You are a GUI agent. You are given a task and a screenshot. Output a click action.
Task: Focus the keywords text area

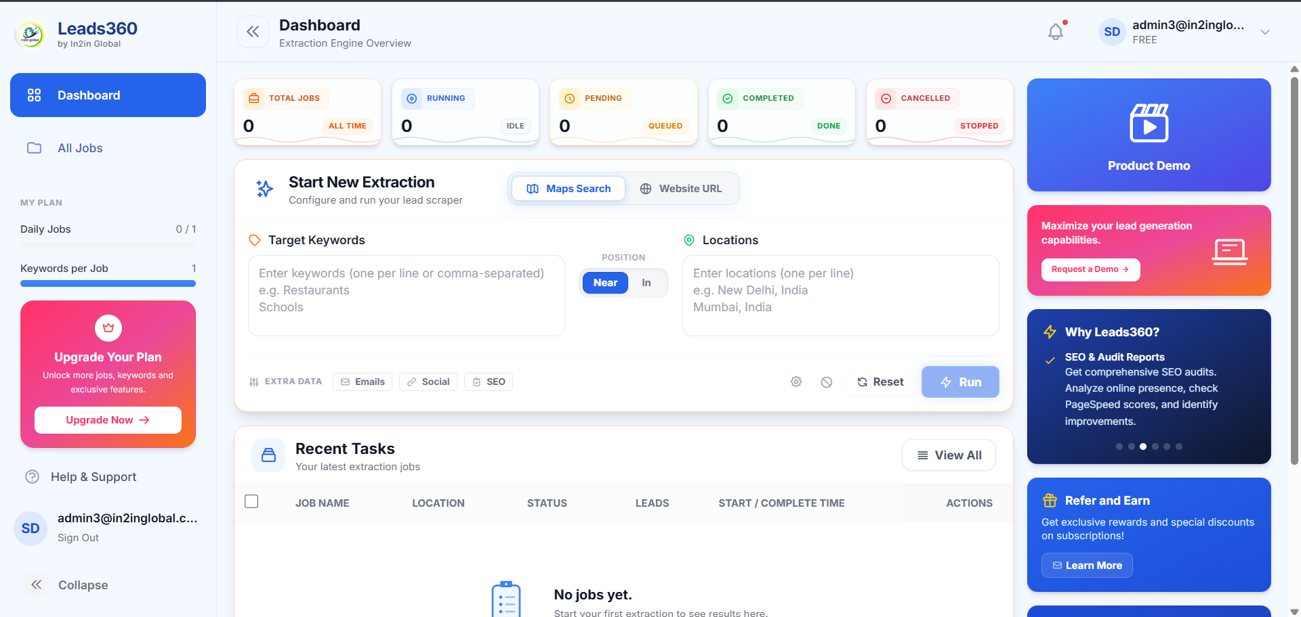pos(407,296)
